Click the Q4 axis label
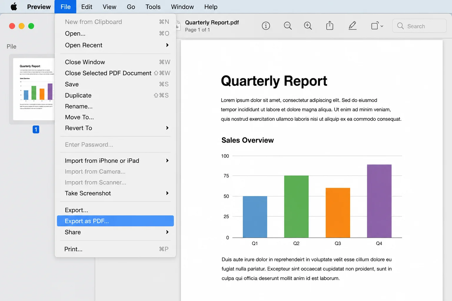 click(379, 243)
